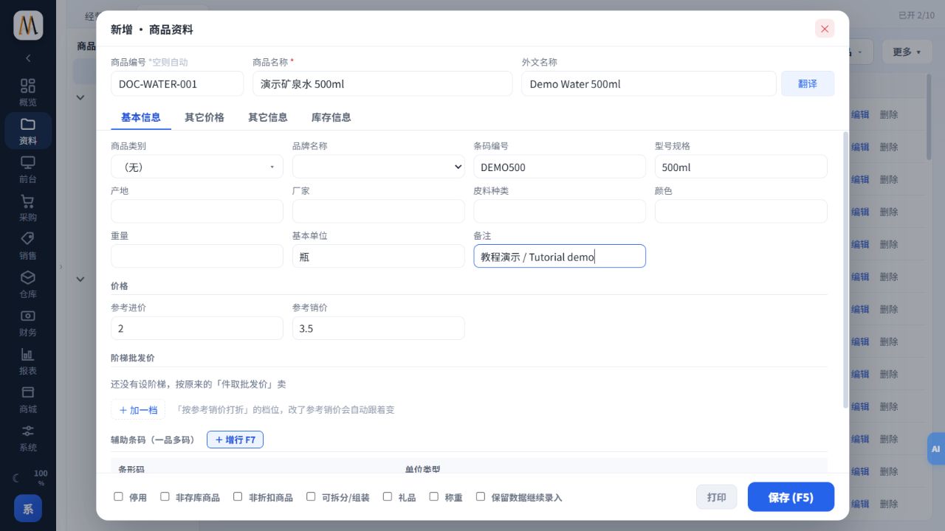
Task: Check the 礼品 checkbox
Action: [388, 497]
